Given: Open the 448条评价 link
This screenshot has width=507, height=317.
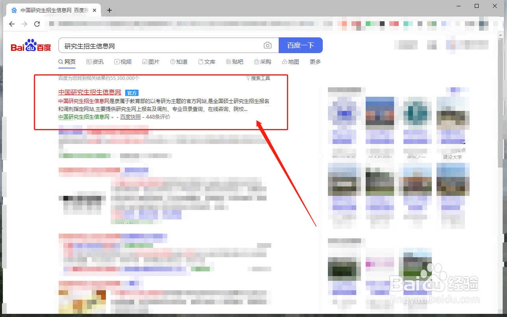Looking at the screenshot, I should 158,117.
